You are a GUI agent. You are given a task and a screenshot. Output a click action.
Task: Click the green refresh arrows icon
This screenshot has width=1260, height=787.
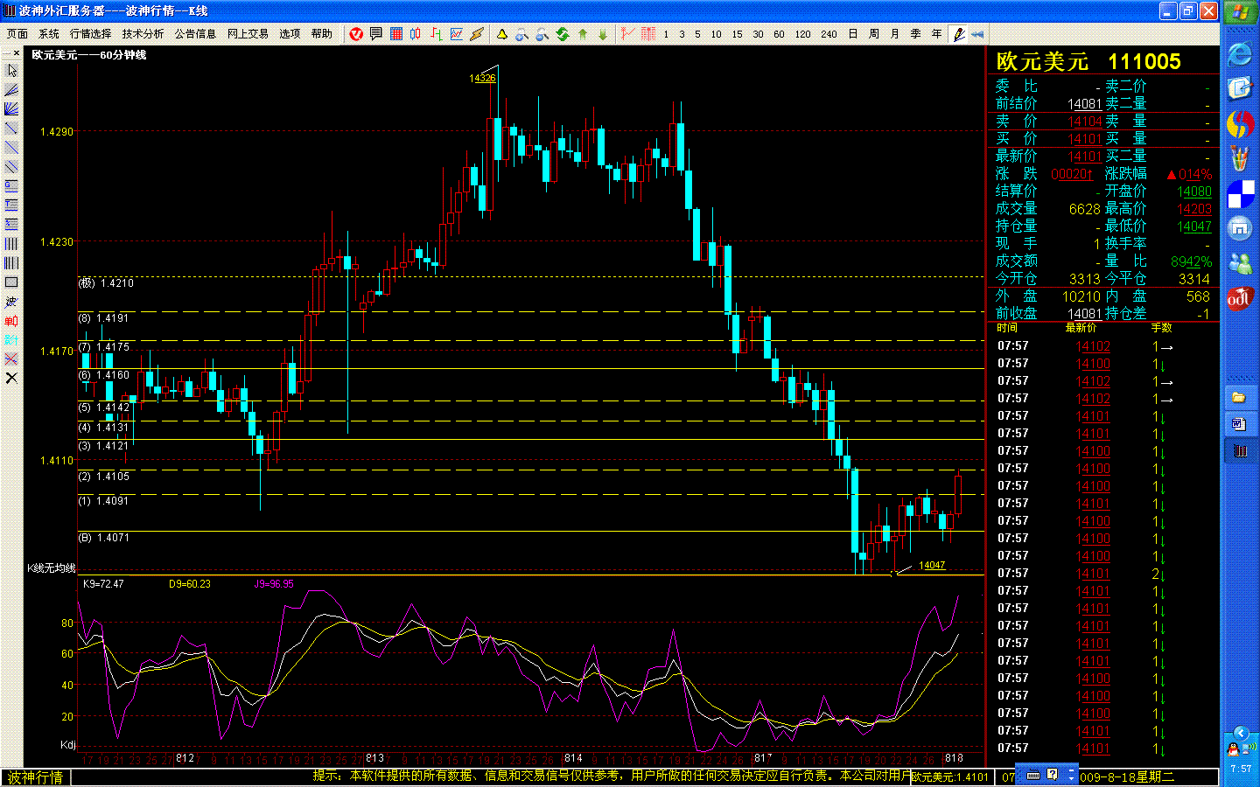562,34
